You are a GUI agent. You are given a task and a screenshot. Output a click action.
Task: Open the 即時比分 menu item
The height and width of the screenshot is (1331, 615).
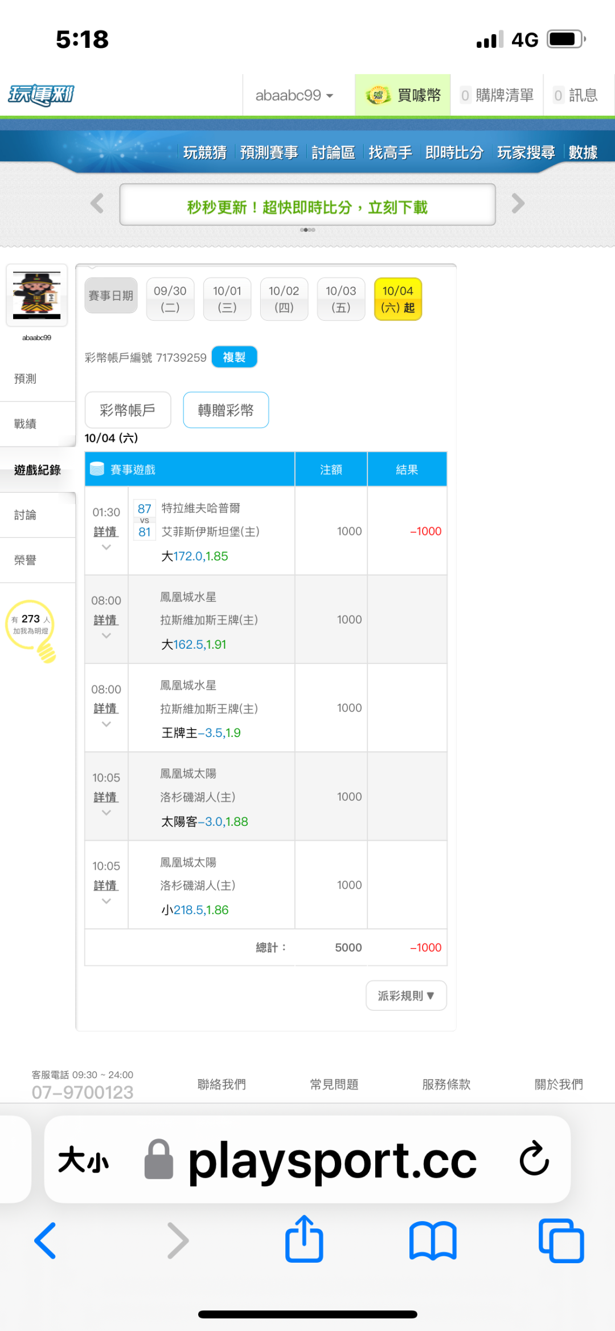pos(454,153)
